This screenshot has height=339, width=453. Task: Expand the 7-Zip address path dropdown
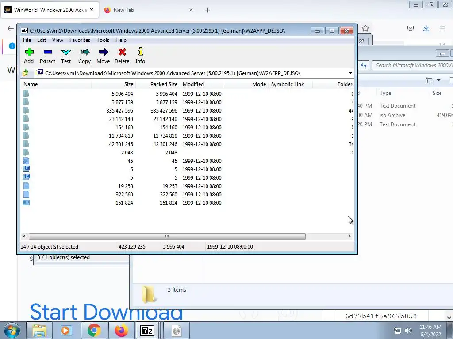[x=350, y=73]
